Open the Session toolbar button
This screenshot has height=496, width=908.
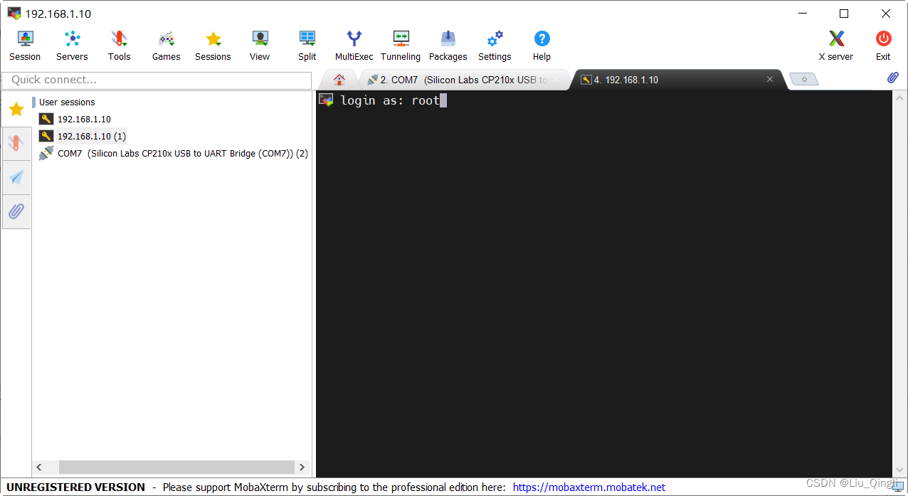[25, 46]
